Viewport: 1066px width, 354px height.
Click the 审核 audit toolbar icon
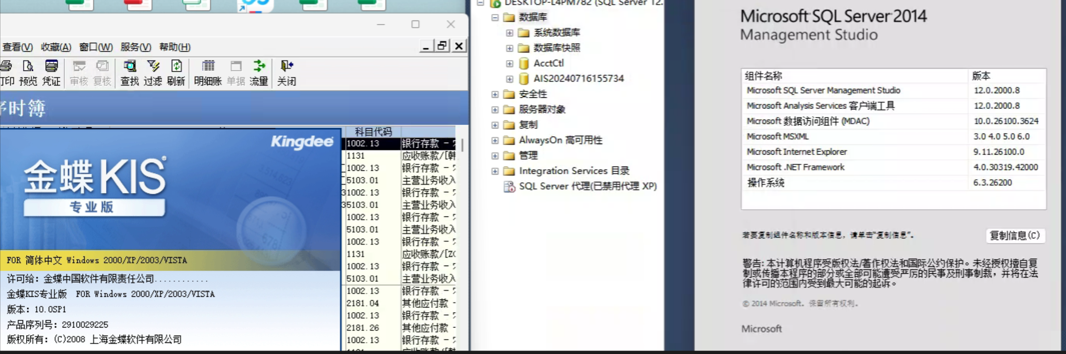click(79, 73)
